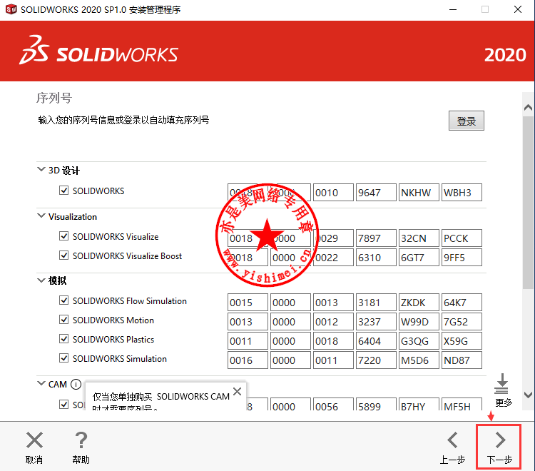Uncheck the SOLIDWORKS Visualize checkbox

pyautogui.click(x=64, y=236)
